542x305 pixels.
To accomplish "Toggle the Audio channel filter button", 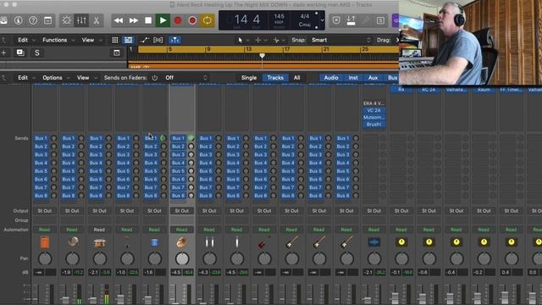I will [331, 78].
